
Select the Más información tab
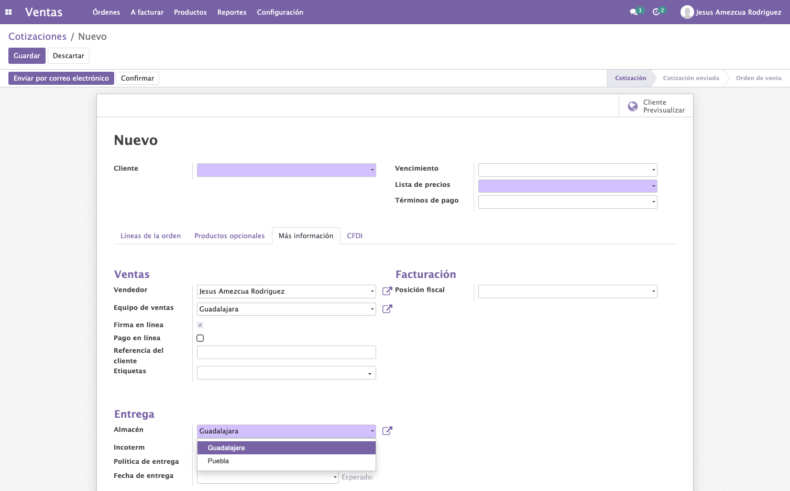point(306,236)
